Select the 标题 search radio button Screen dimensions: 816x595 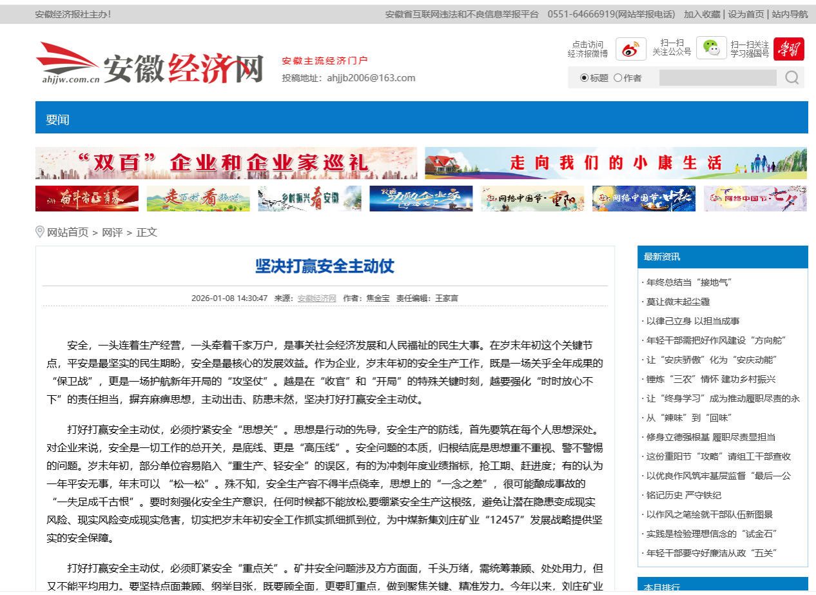[x=585, y=78]
